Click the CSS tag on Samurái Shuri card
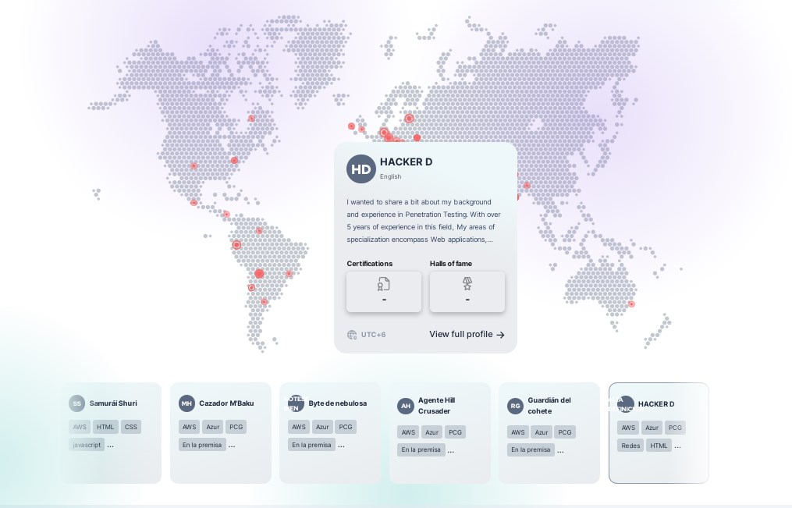This screenshot has height=508, width=792. [131, 427]
